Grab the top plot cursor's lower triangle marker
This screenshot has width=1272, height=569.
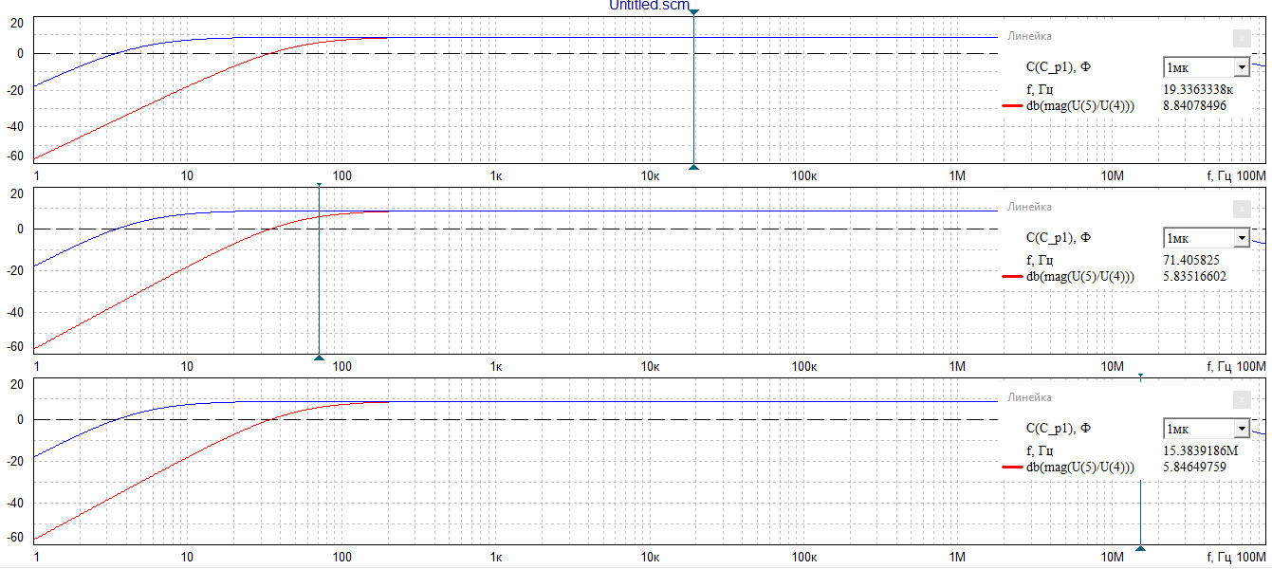pos(693,167)
